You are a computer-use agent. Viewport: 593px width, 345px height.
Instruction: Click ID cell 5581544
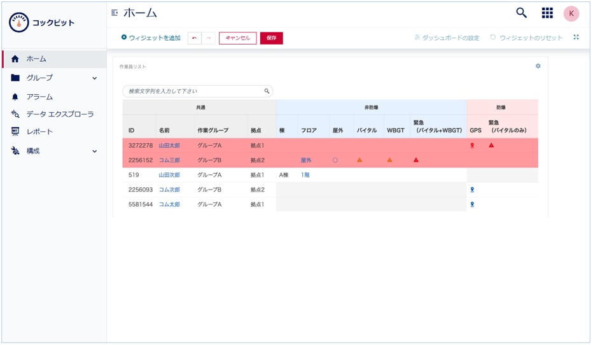click(x=141, y=204)
